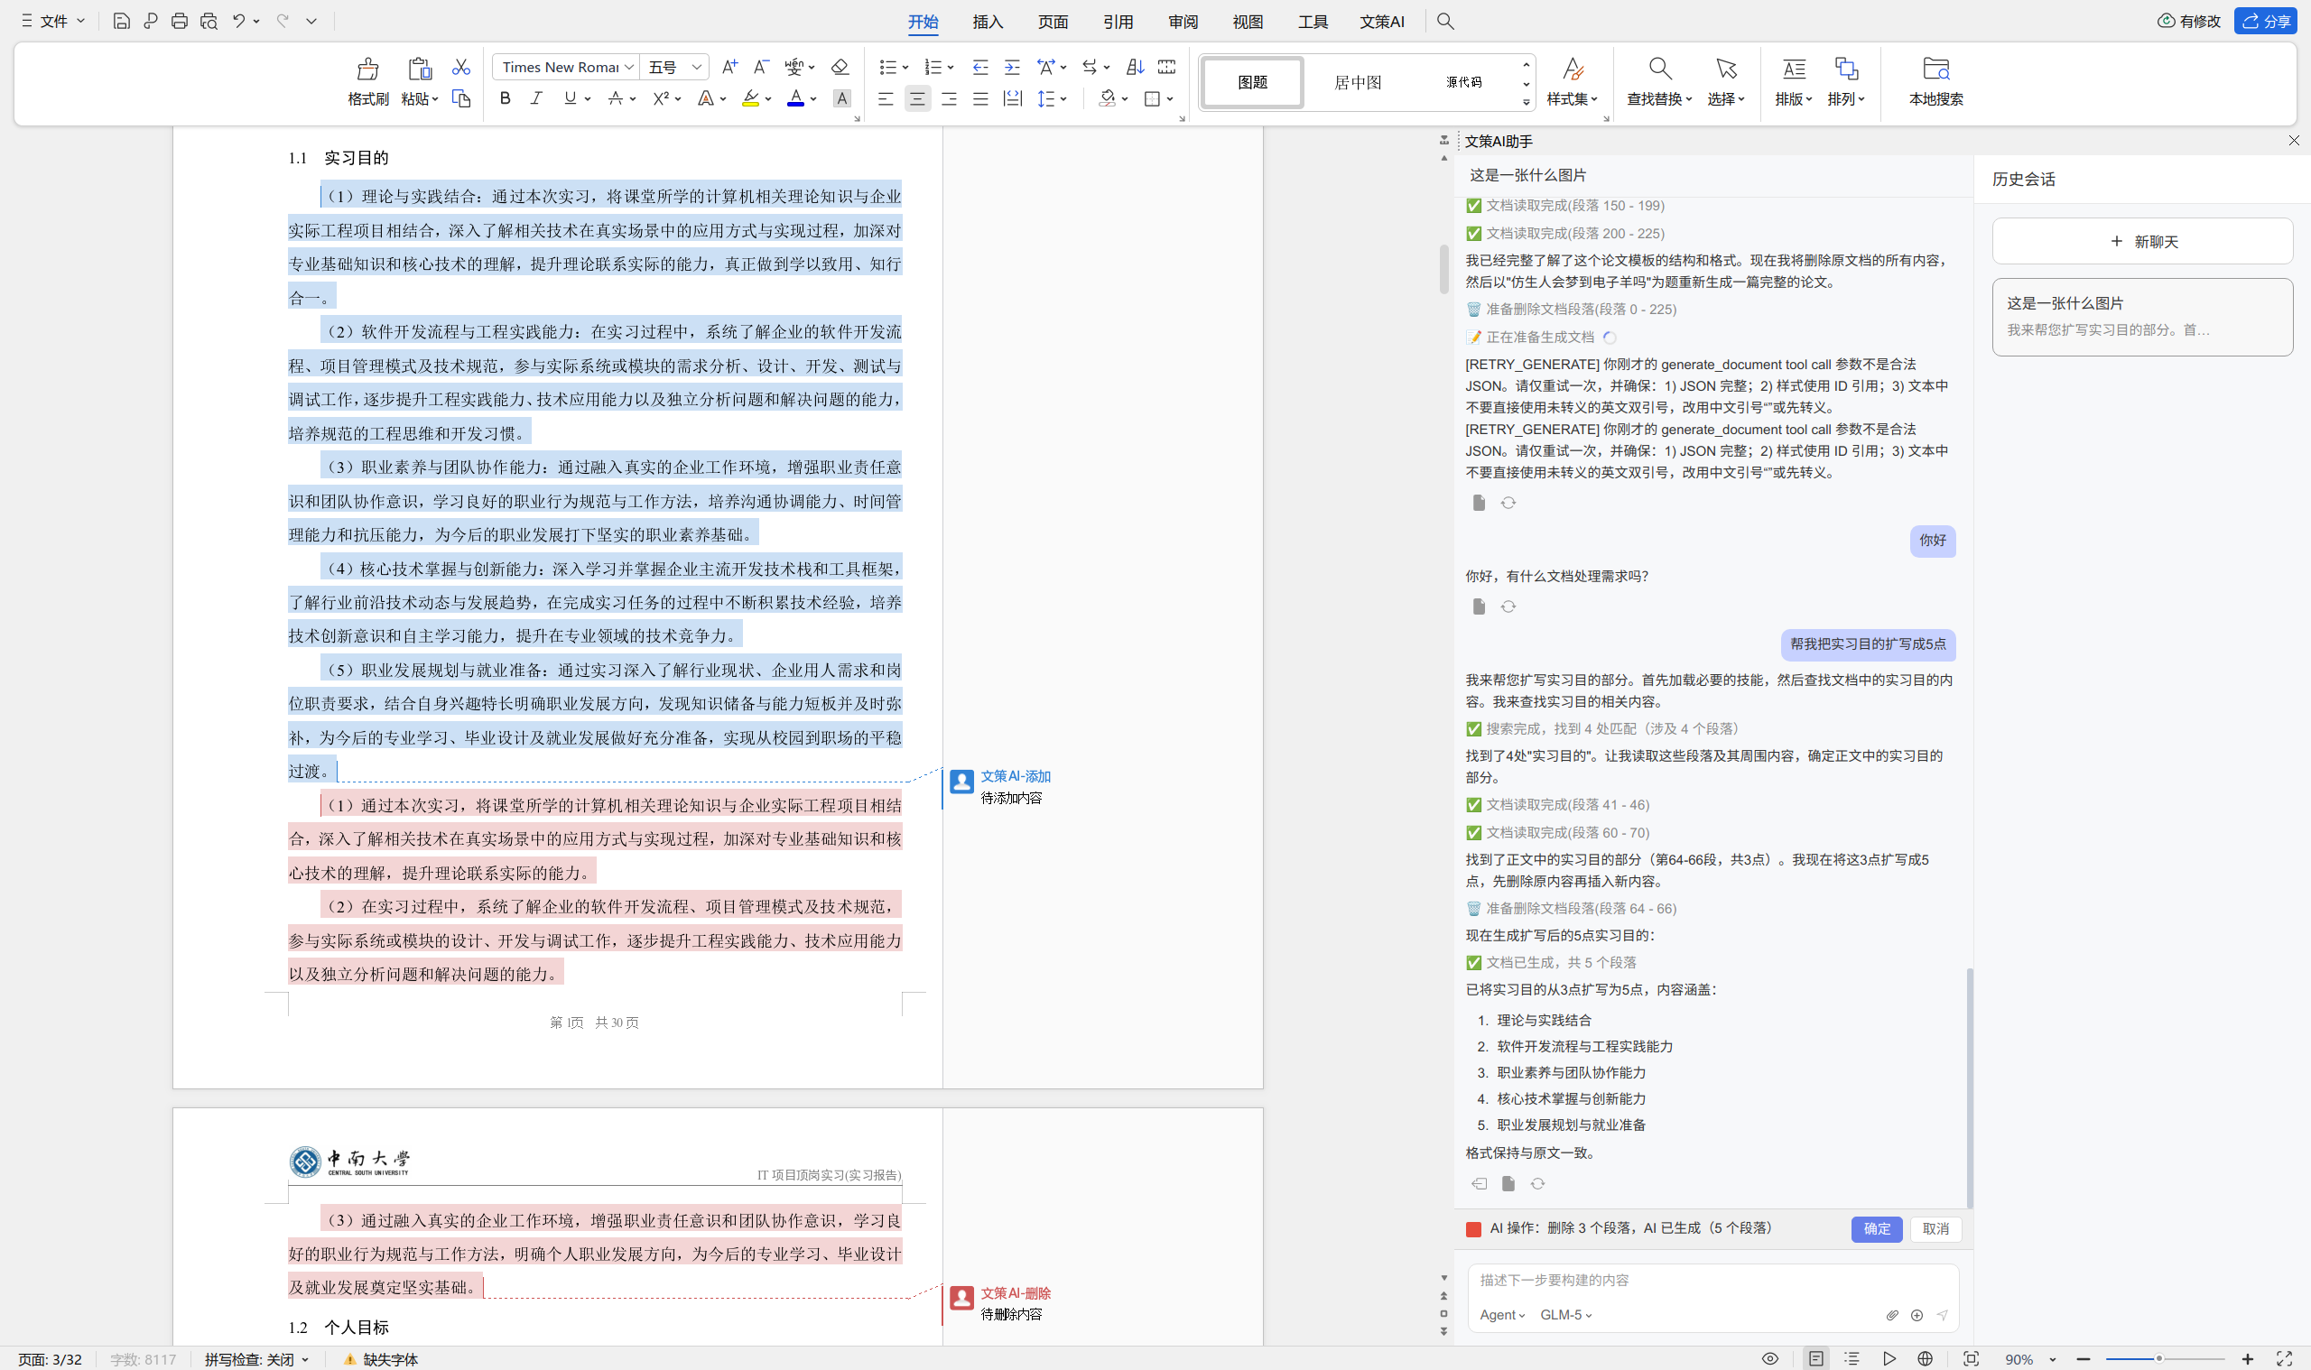
Task: Toggle center paragraph alignment
Action: (917, 98)
